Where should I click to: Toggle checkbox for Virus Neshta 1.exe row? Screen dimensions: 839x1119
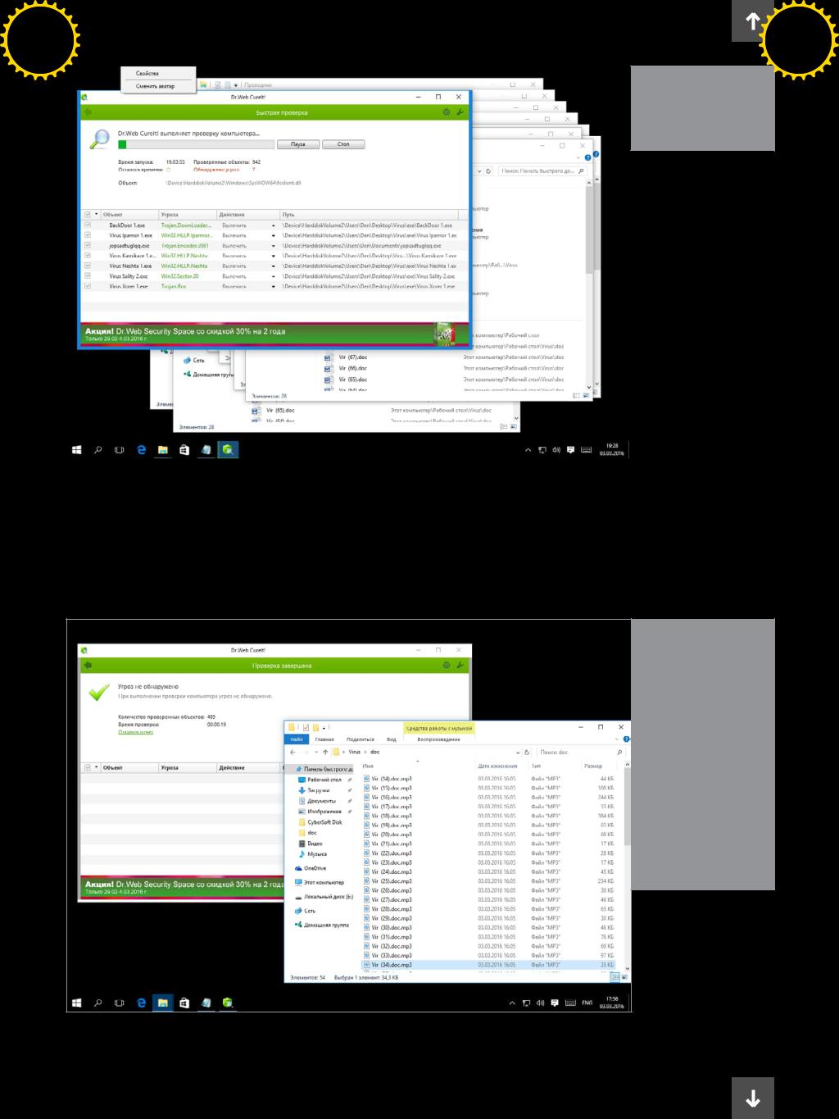click(88, 266)
